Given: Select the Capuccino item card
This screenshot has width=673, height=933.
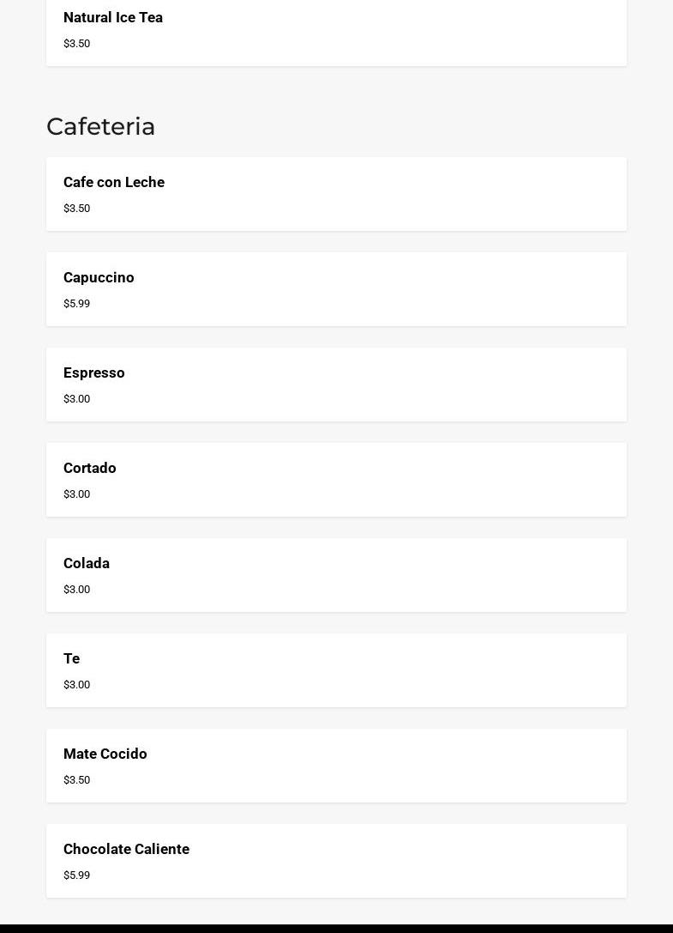Looking at the screenshot, I should (x=336, y=289).
